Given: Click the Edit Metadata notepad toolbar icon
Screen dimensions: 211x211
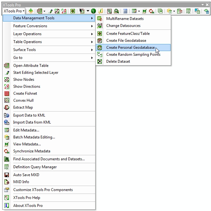Looking at the screenshot, I should tap(134, 11).
